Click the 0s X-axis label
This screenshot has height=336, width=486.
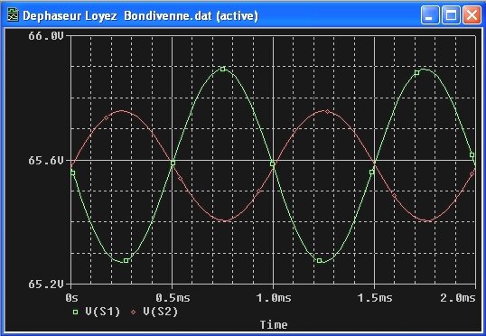[71, 298]
